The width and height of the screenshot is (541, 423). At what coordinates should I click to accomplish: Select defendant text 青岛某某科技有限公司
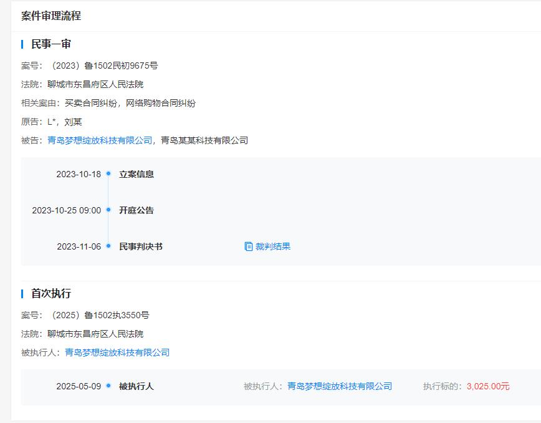pos(204,140)
